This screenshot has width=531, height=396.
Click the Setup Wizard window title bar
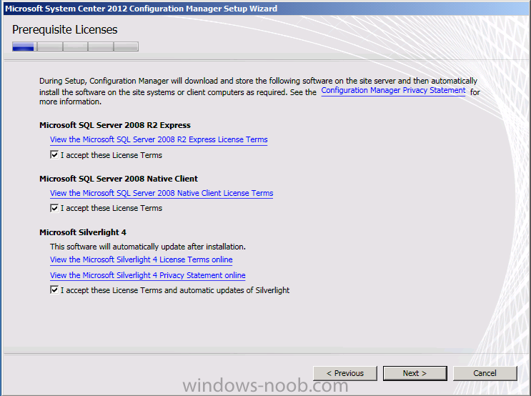pos(266,9)
